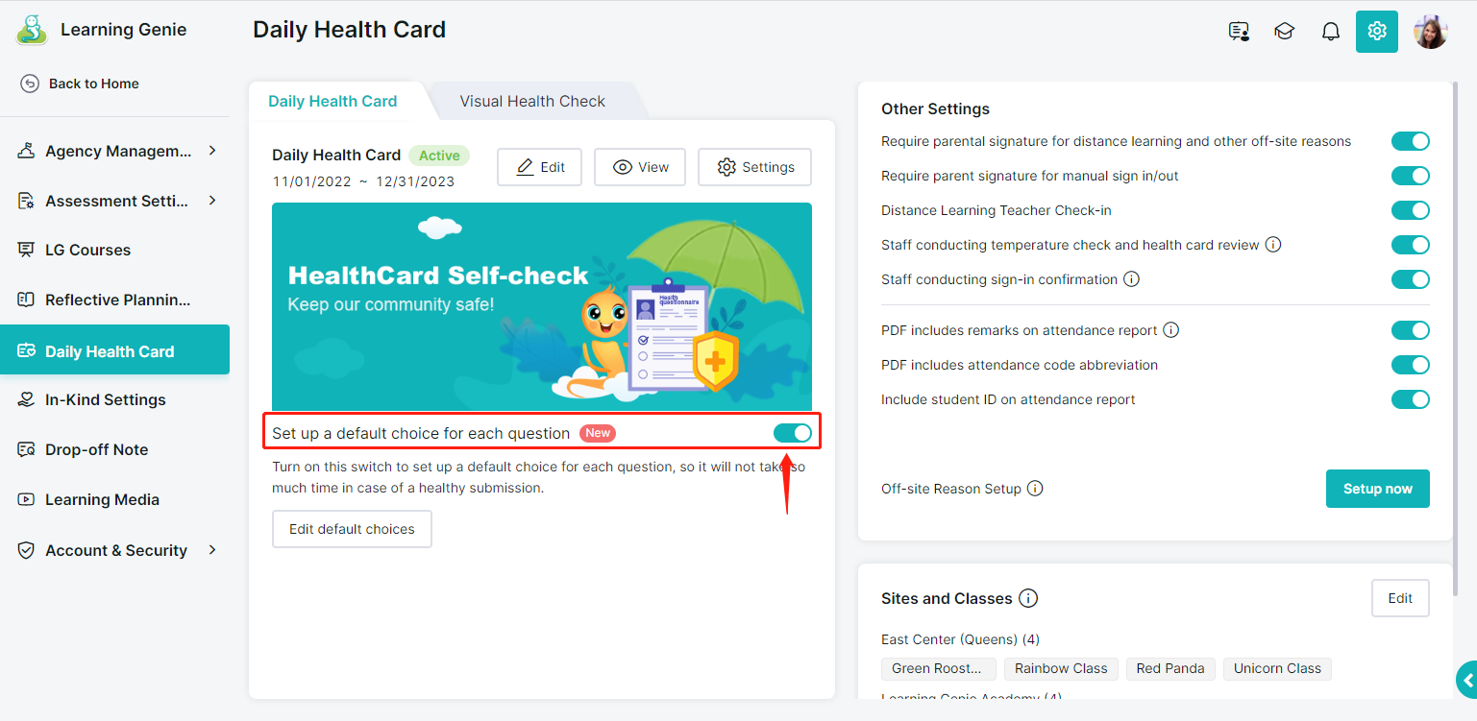Image resolution: width=1477 pixels, height=721 pixels.
Task: Open In-Kind Settings in sidebar
Action: click(x=115, y=399)
